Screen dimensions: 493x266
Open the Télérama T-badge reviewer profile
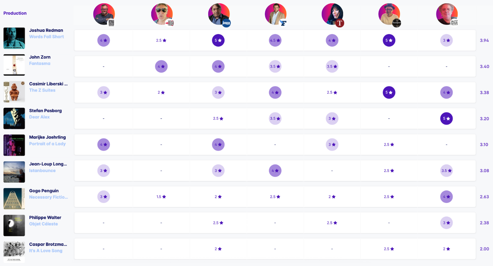pos(332,14)
